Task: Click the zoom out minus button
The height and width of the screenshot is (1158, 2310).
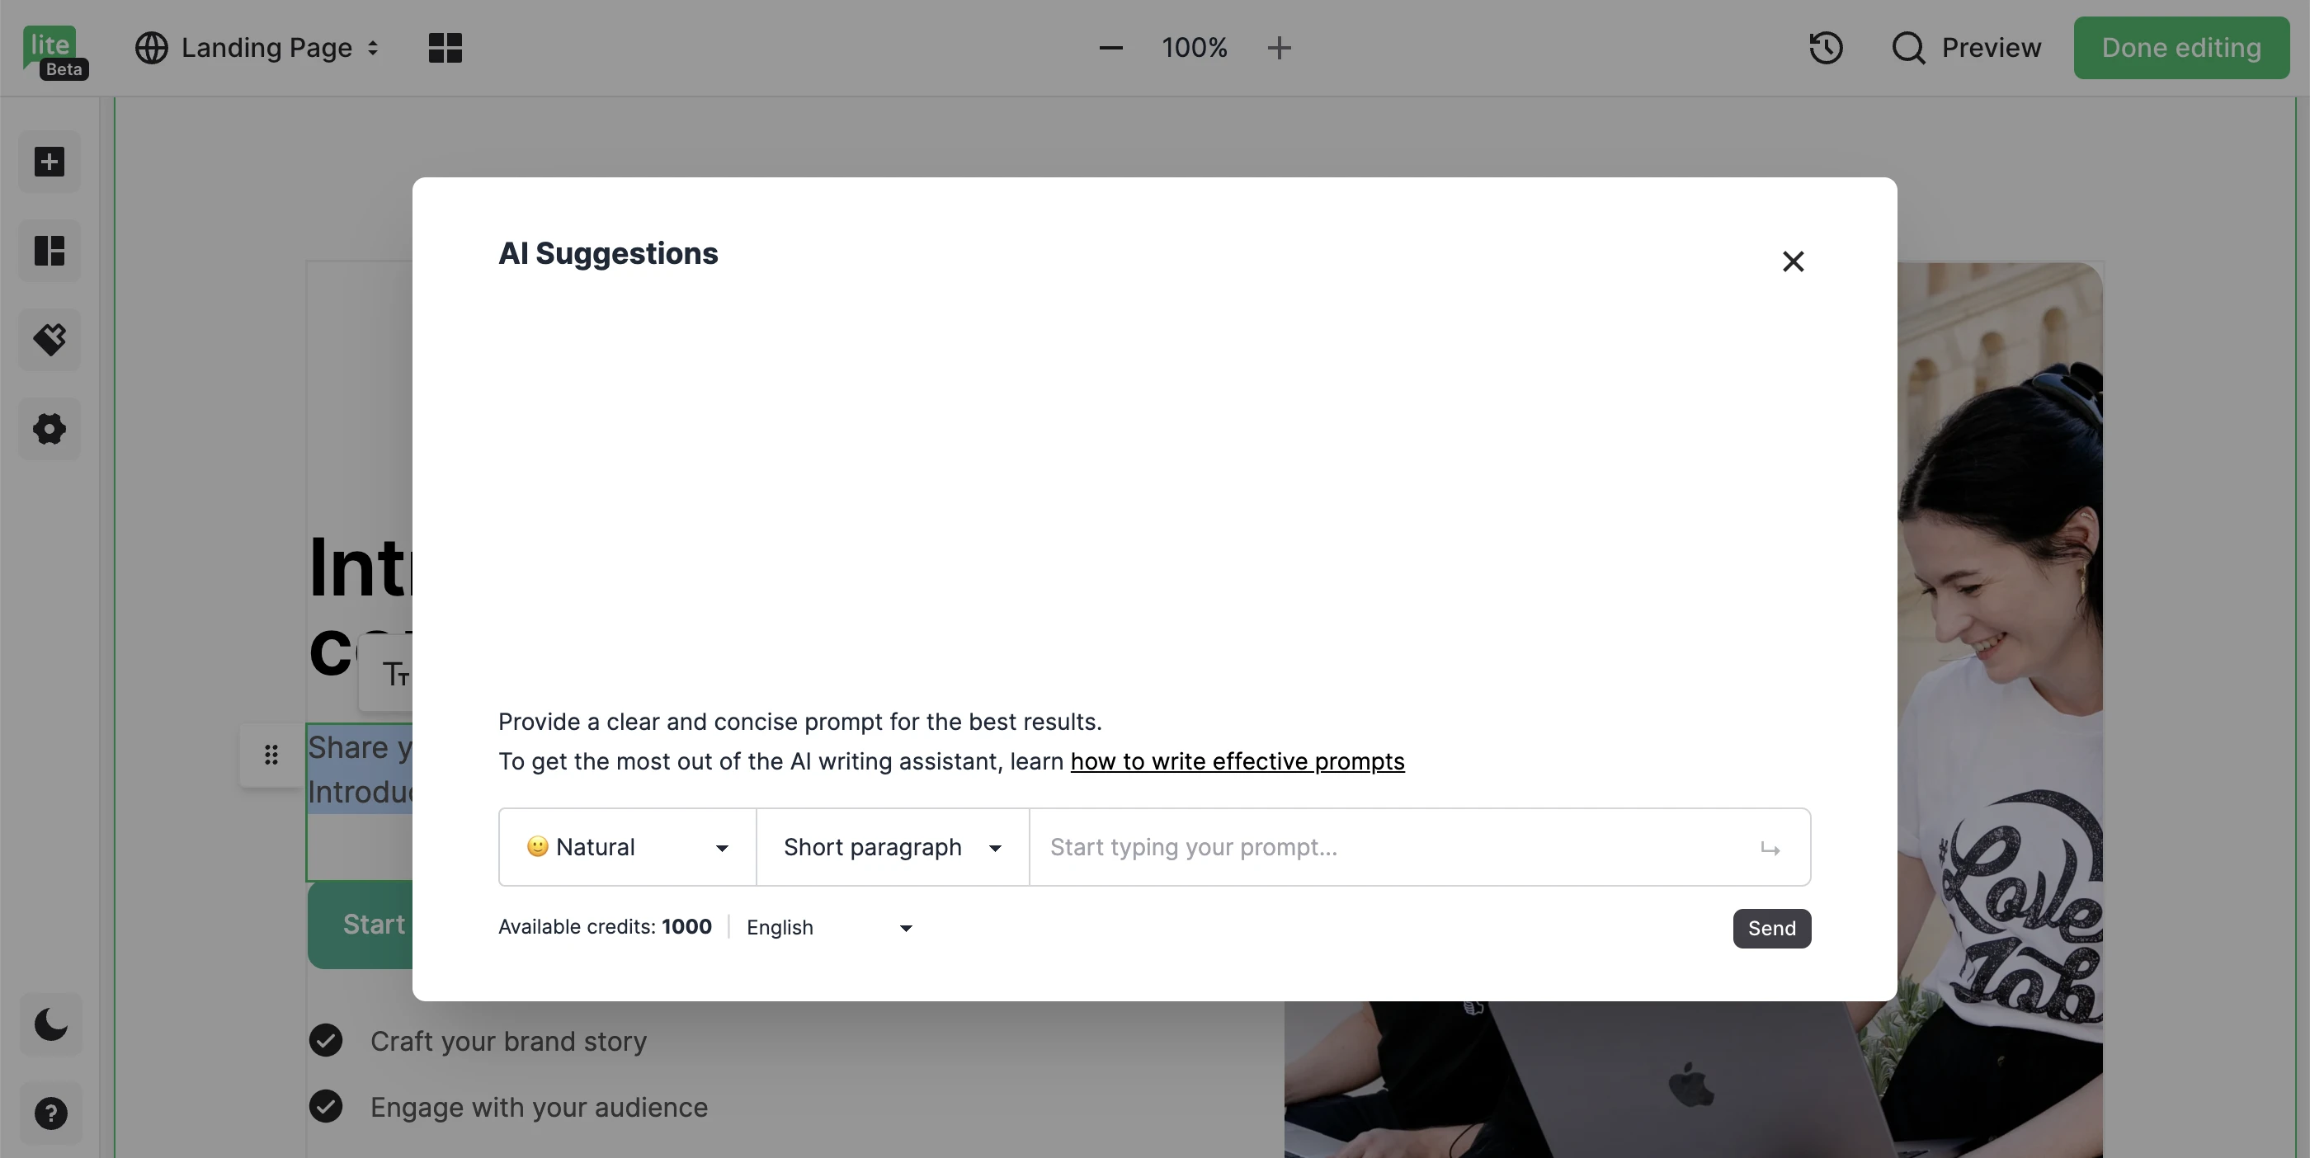Action: (1110, 48)
